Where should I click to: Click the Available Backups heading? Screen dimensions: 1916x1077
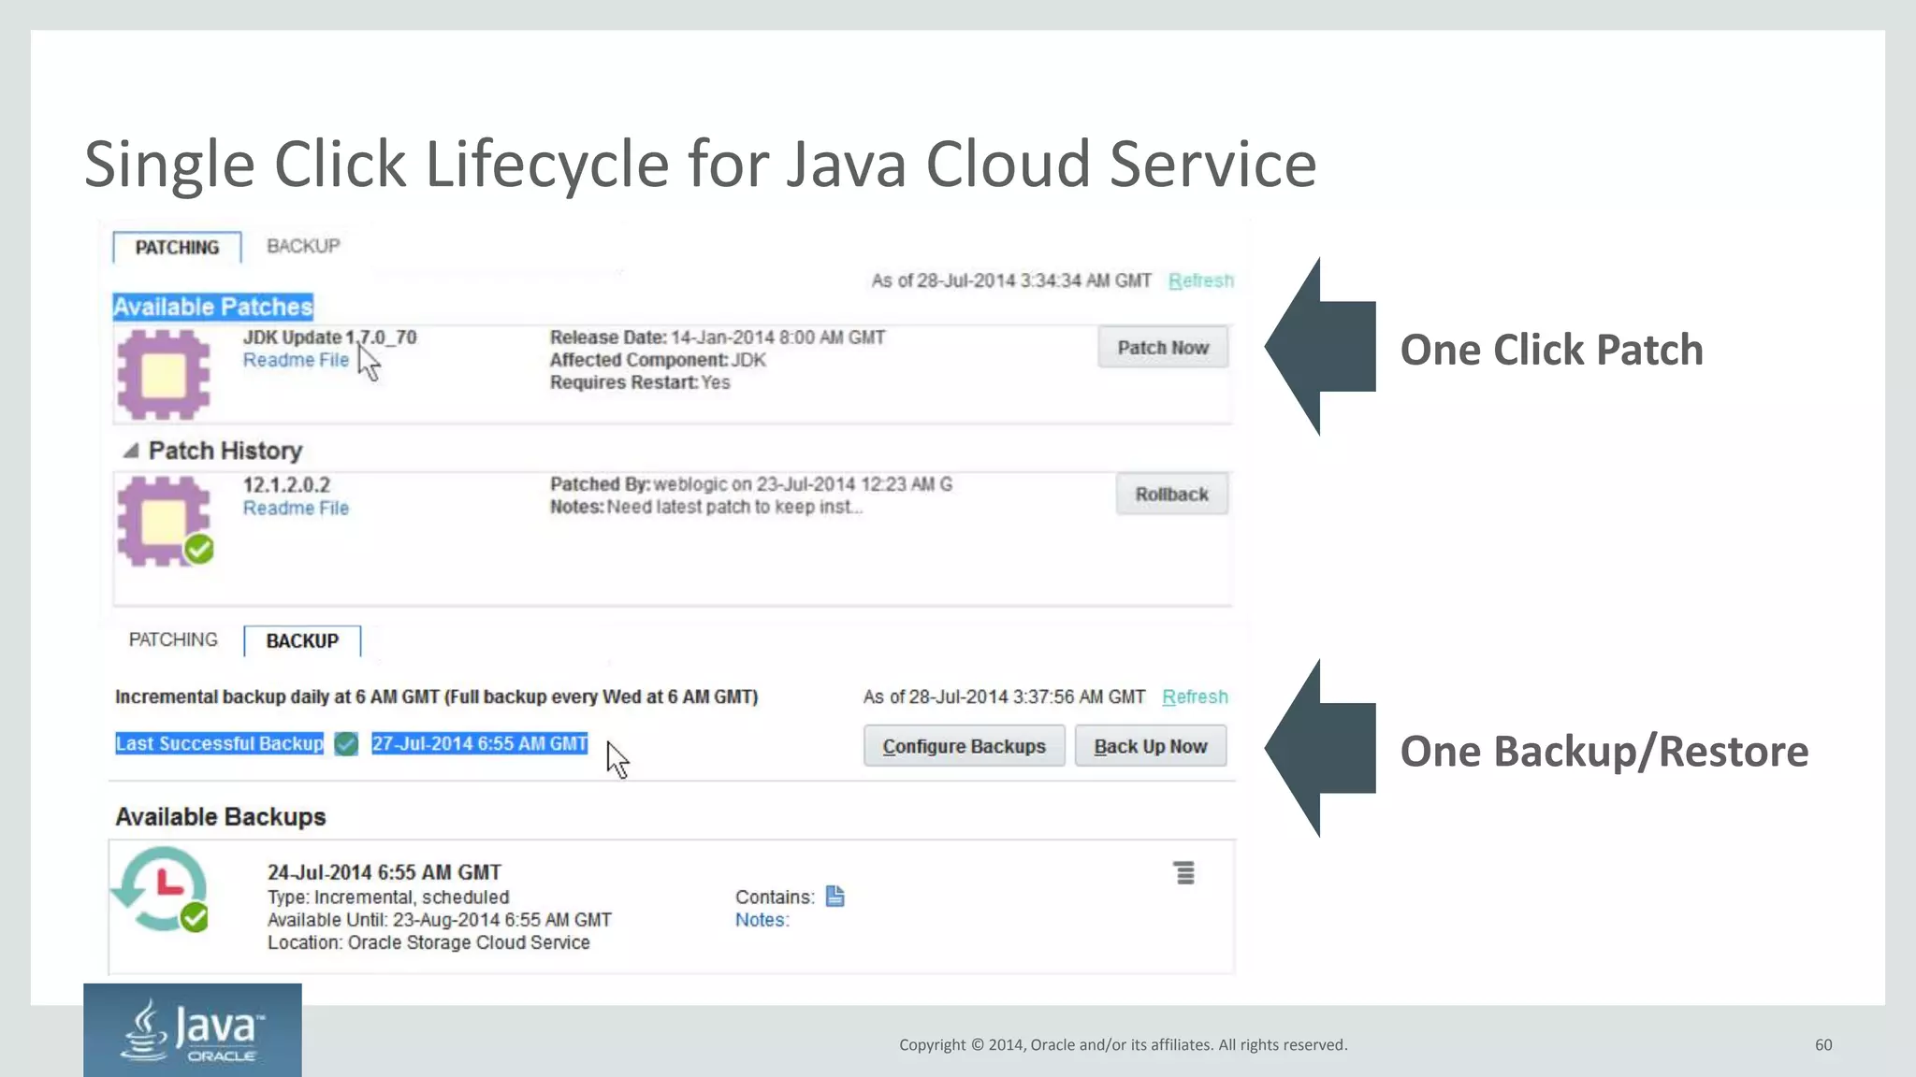click(x=220, y=817)
